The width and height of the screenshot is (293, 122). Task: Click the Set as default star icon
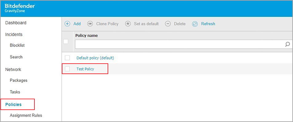click(128, 24)
